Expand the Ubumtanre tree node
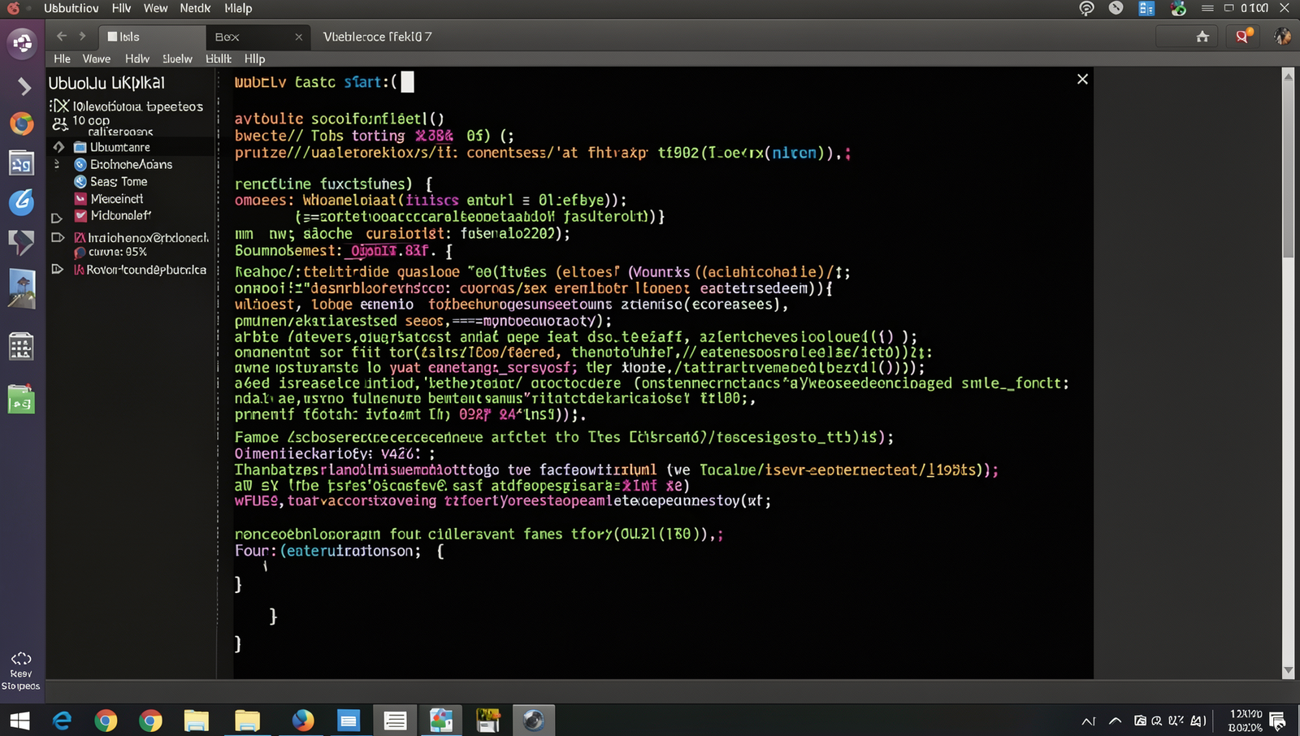 click(x=58, y=147)
